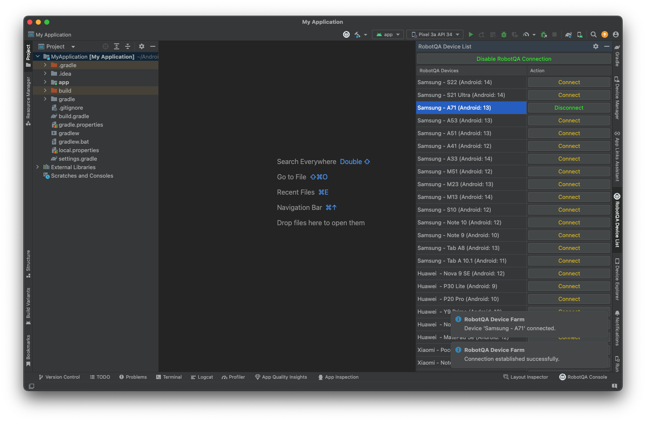Open the app run configuration dropdown
This screenshot has width=646, height=422.
click(x=388, y=34)
